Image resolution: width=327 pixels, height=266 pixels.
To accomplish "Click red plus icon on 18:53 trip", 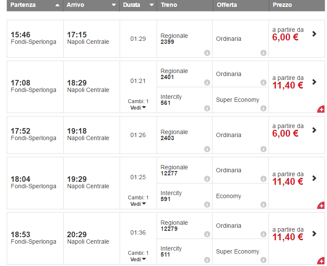I will [x=321, y=261].
